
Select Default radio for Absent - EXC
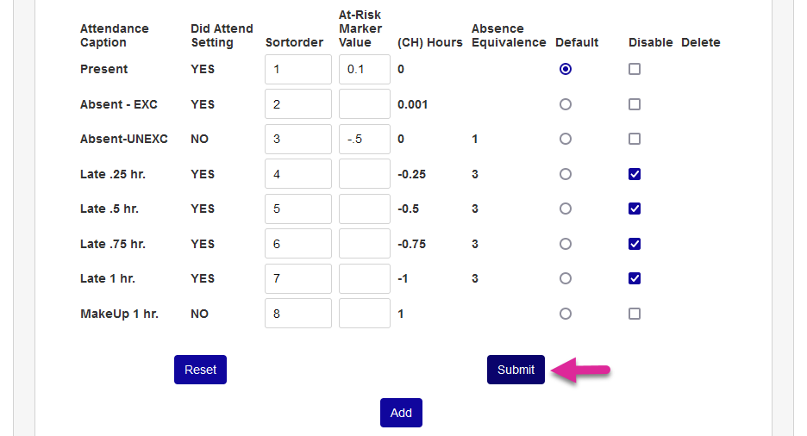tap(566, 104)
